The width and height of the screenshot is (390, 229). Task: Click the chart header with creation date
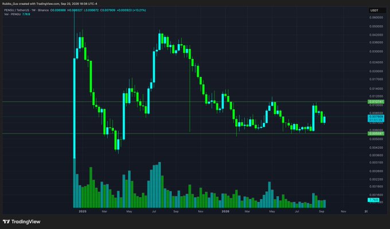click(x=50, y=4)
